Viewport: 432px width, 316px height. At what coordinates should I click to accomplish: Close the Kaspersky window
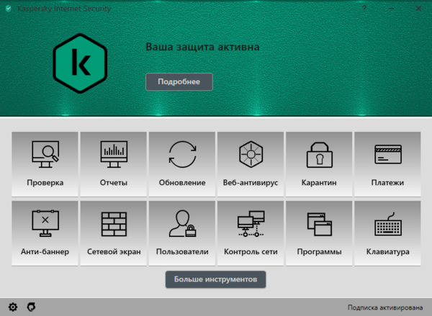pyautogui.click(x=418, y=9)
